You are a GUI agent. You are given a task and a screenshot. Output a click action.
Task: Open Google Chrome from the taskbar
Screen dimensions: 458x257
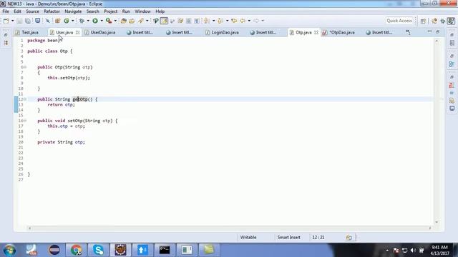coord(77,250)
